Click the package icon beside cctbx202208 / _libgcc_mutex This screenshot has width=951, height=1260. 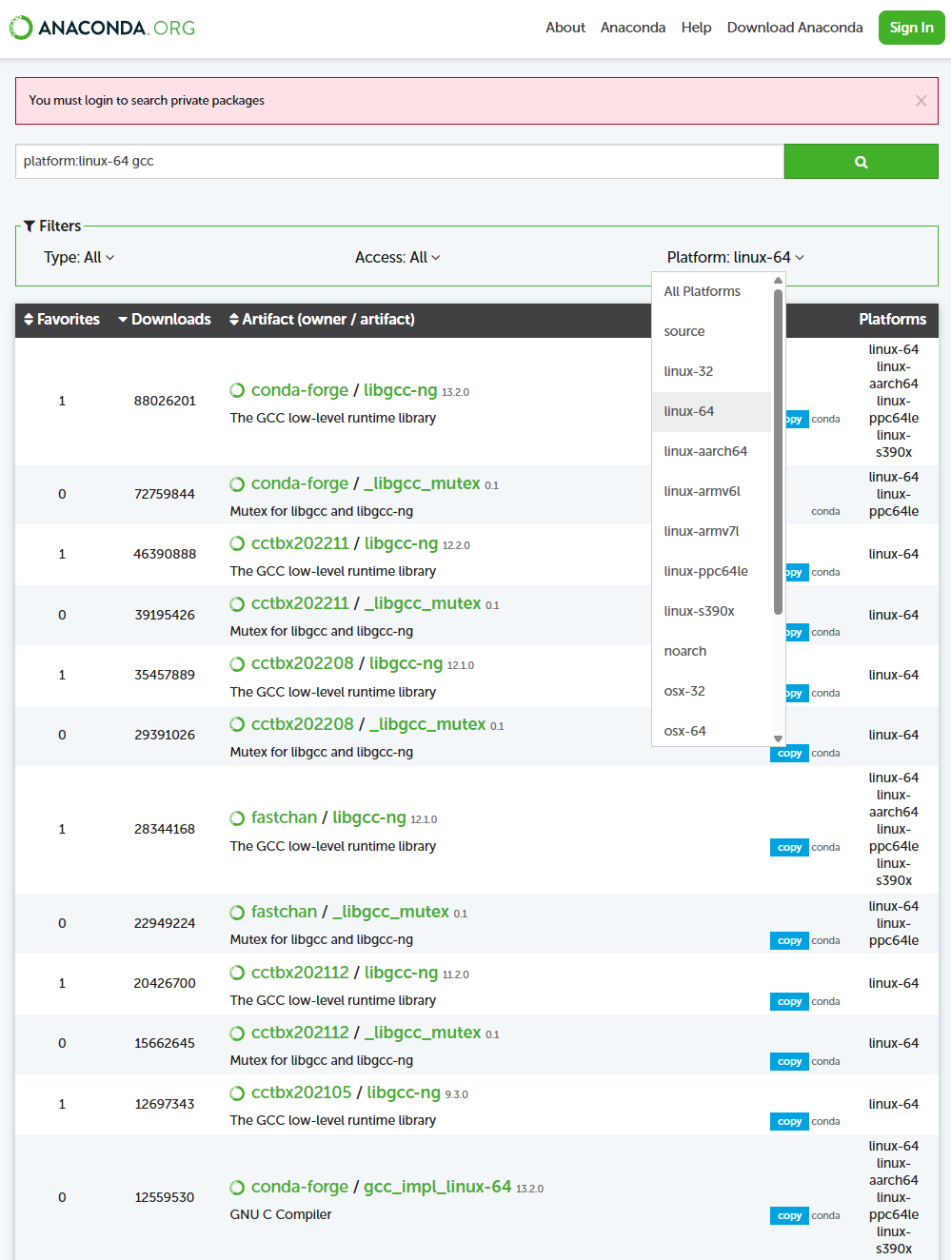(237, 724)
